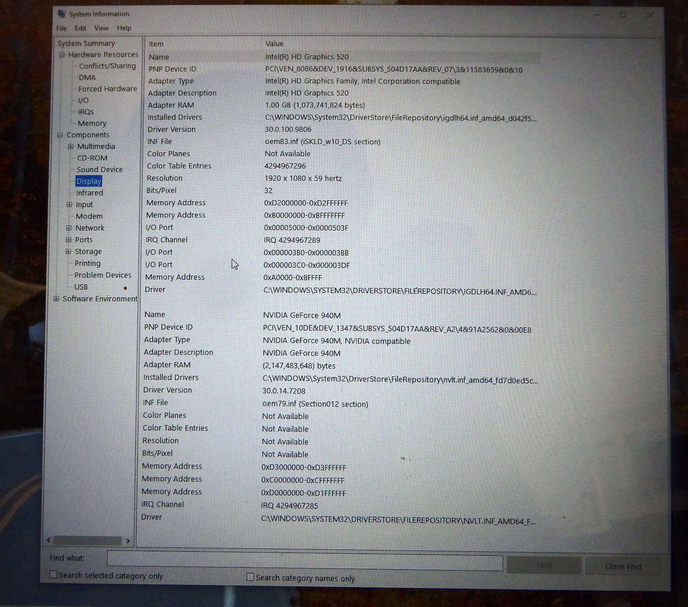The width and height of the screenshot is (688, 607).
Task: Click Driver Version value 30.0.100.9806
Action: tap(288, 130)
